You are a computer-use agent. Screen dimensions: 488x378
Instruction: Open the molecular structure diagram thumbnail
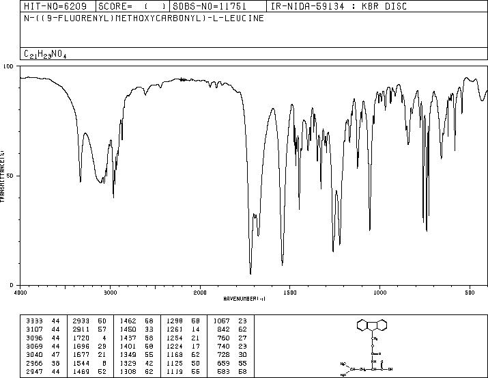coord(367,347)
